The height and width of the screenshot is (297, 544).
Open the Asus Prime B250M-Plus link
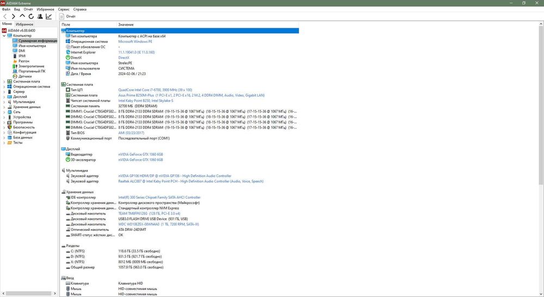(191, 95)
